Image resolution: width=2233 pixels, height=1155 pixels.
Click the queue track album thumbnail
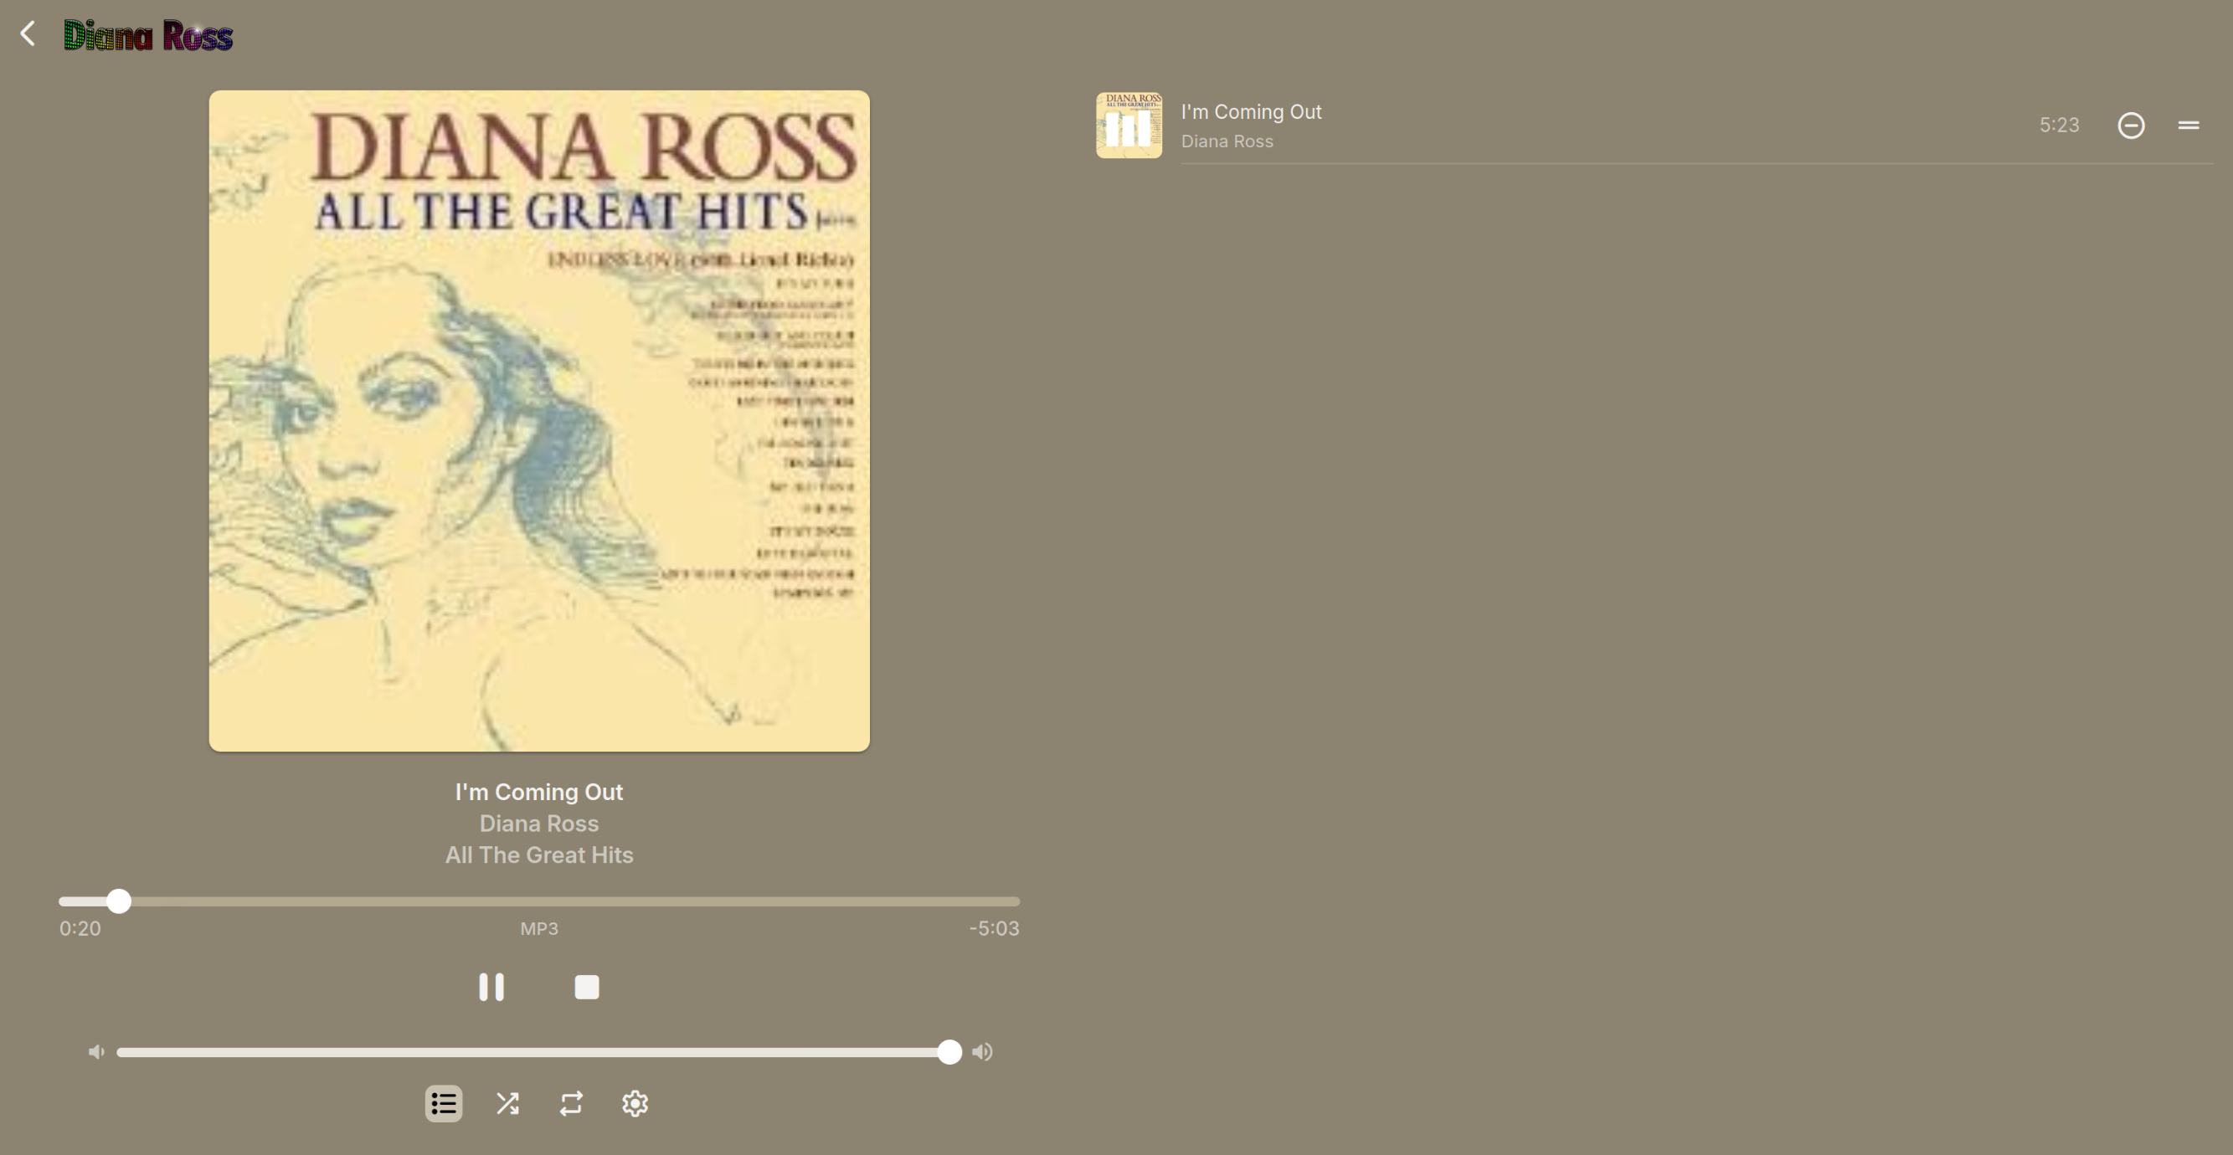pos(1129,126)
